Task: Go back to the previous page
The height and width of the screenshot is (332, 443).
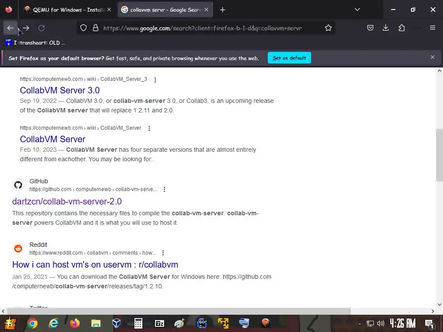Action: coord(10,28)
